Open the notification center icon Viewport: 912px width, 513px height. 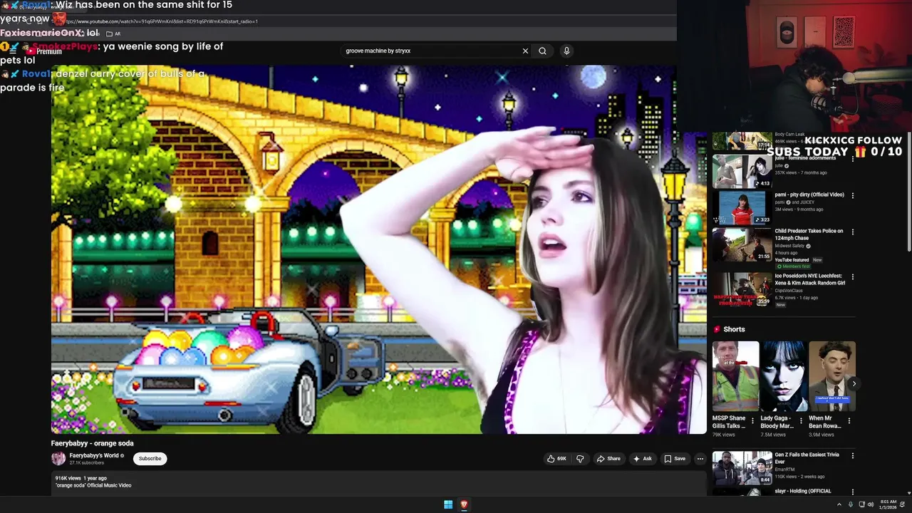pos(903,504)
